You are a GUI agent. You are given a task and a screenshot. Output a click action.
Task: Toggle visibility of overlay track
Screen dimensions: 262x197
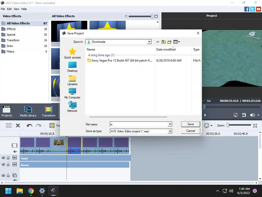coord(3,175)
